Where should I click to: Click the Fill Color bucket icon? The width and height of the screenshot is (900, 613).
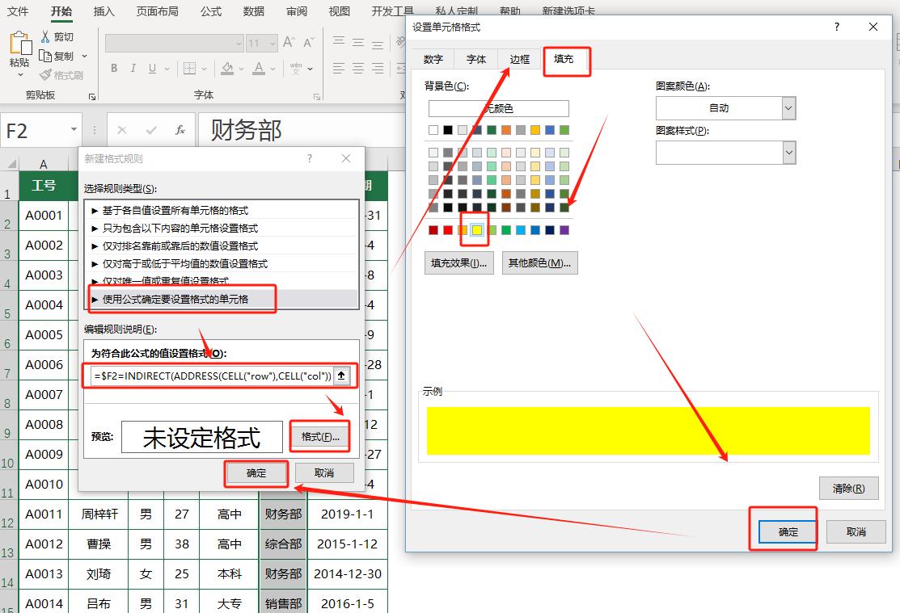[x=227, y=68]
